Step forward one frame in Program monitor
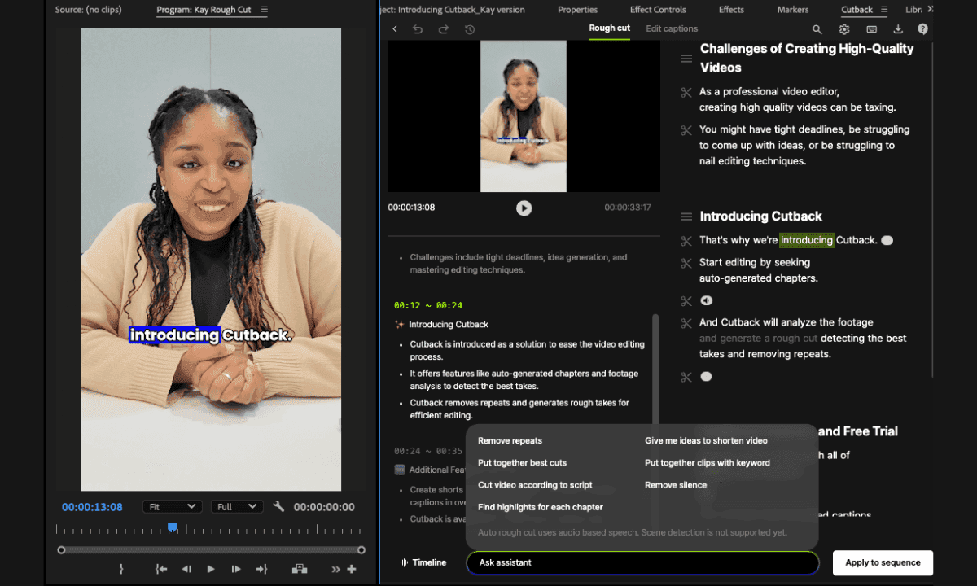977x586 pixels. 236,570
